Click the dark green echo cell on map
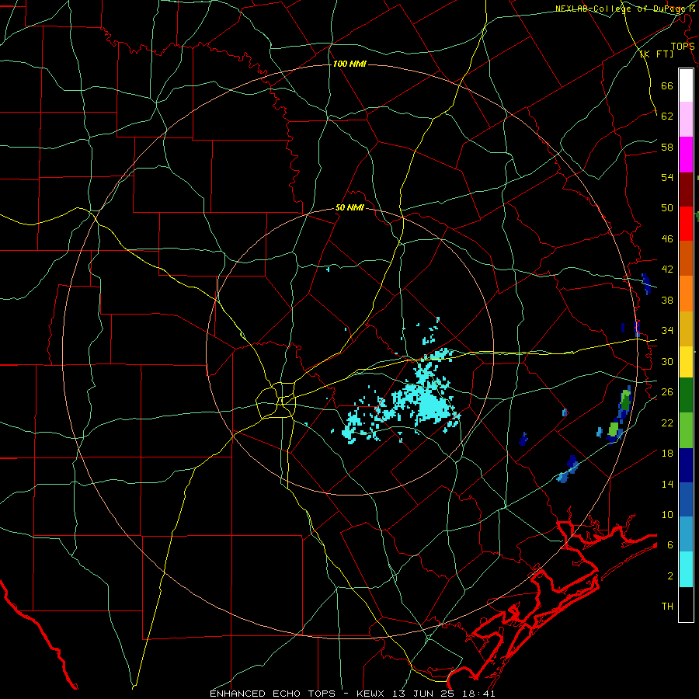Screen dimensions: 699x699 click(x=625, y=401)
